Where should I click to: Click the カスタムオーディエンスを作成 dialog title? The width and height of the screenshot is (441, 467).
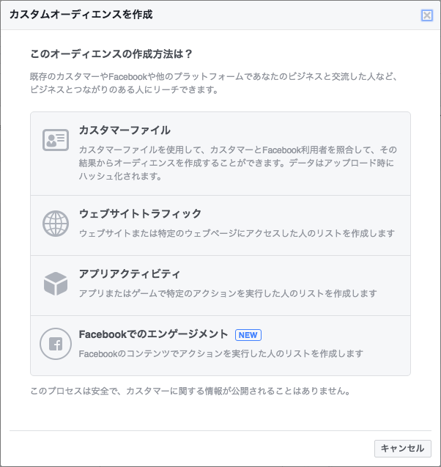pyautogui.click(x=81, y=15)
